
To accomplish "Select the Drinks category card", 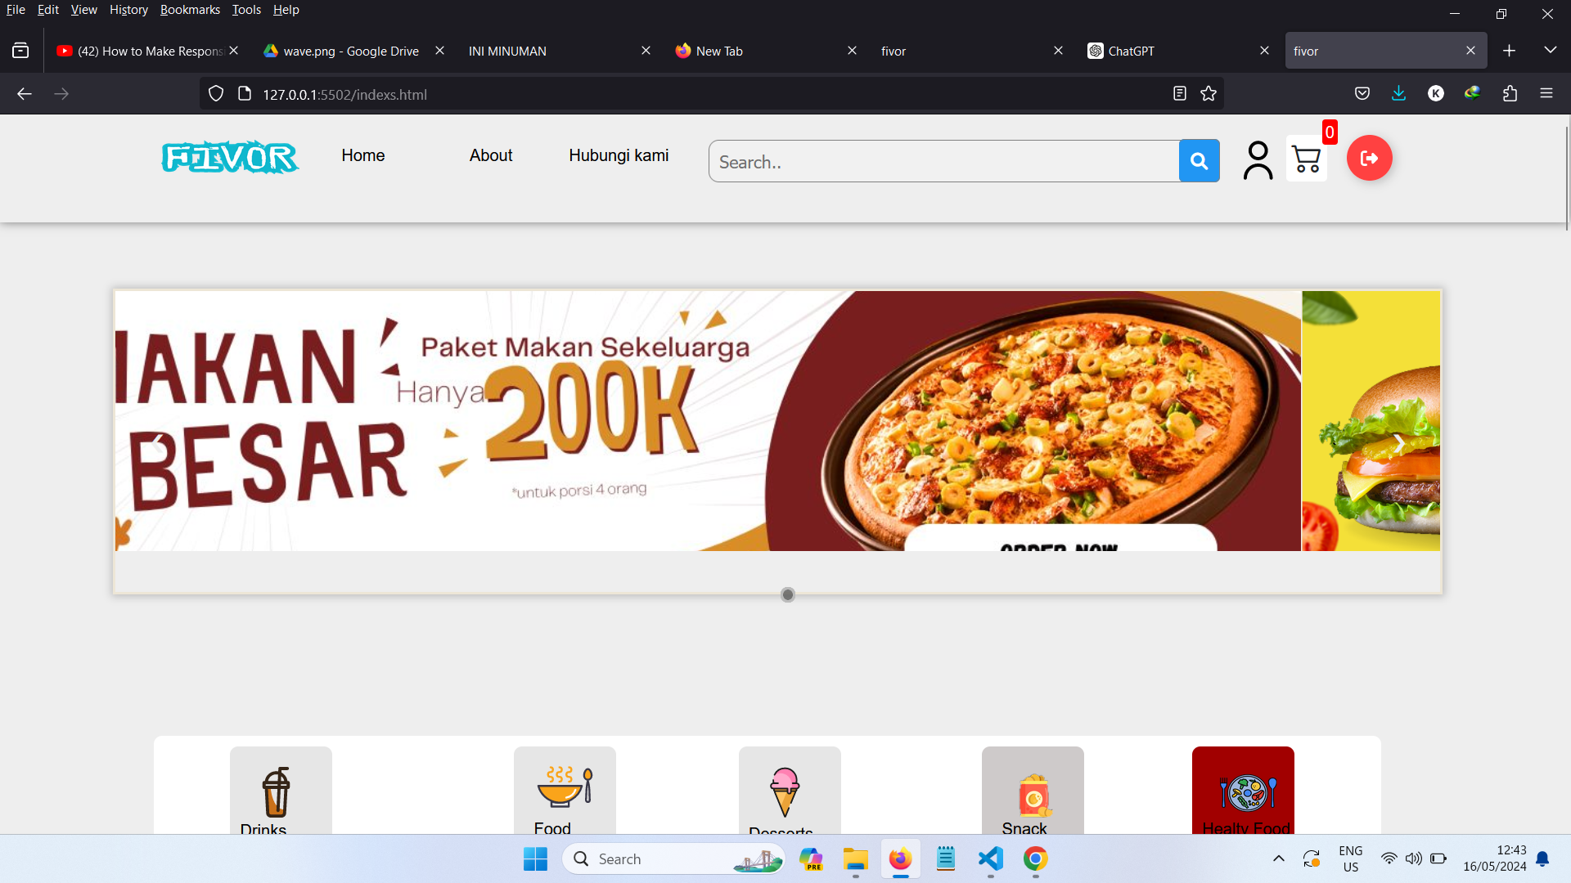I will point(280,791).
